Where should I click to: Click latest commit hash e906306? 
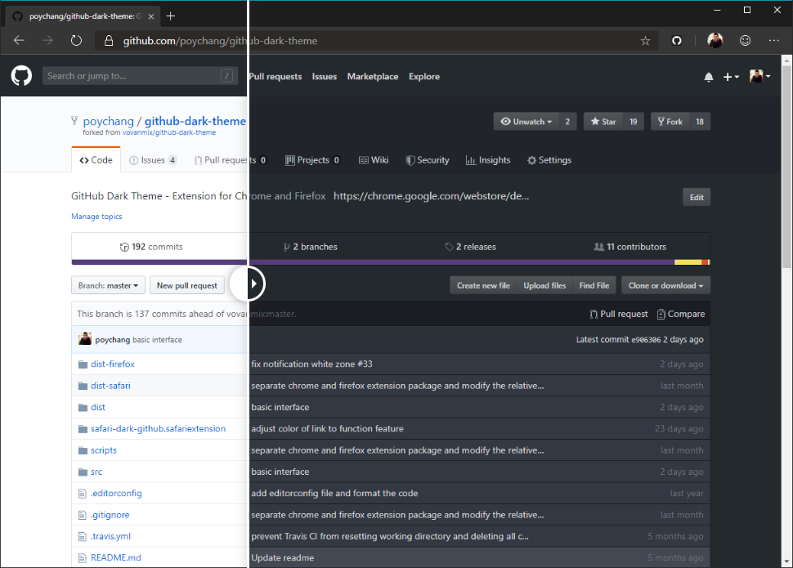(646, 340)
